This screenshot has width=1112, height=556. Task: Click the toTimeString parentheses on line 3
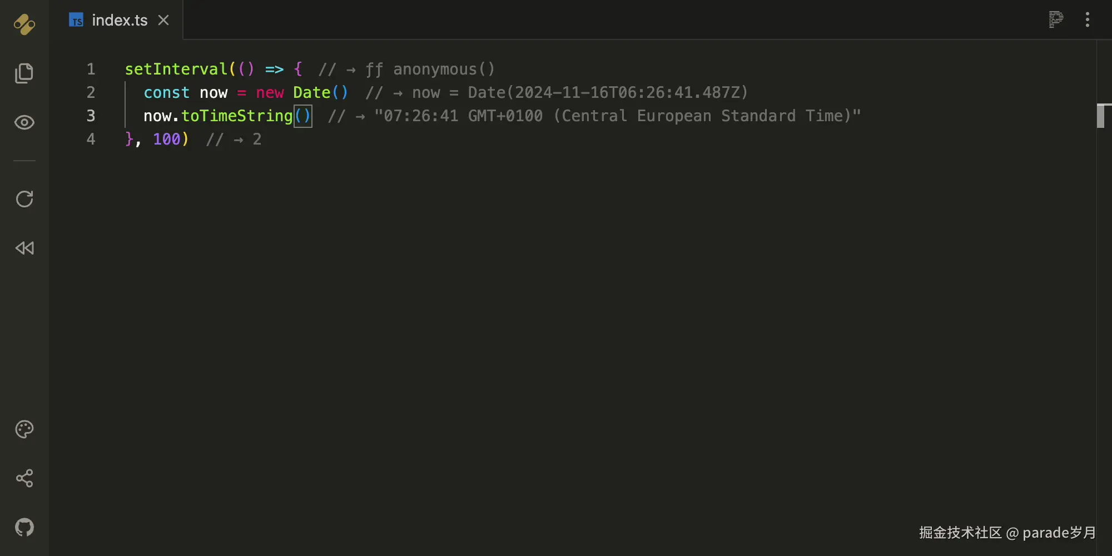(302, 116)
